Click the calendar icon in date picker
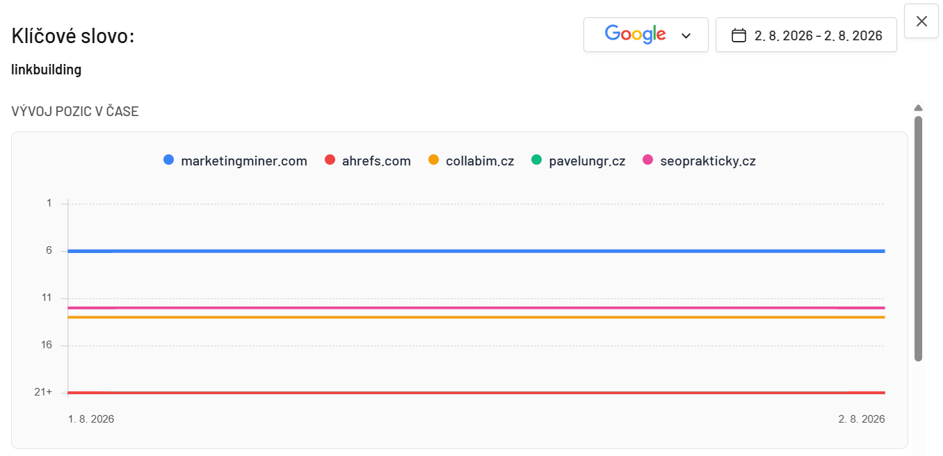Screen dimensions: 943x456 point(739,35)
